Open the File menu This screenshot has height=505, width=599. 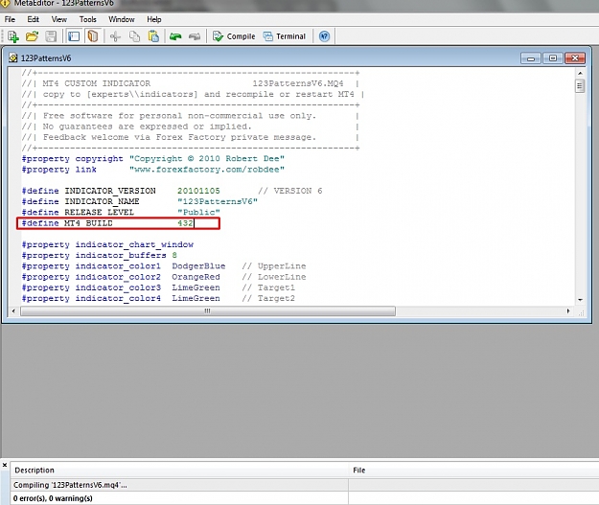click(x=10, y=19)
